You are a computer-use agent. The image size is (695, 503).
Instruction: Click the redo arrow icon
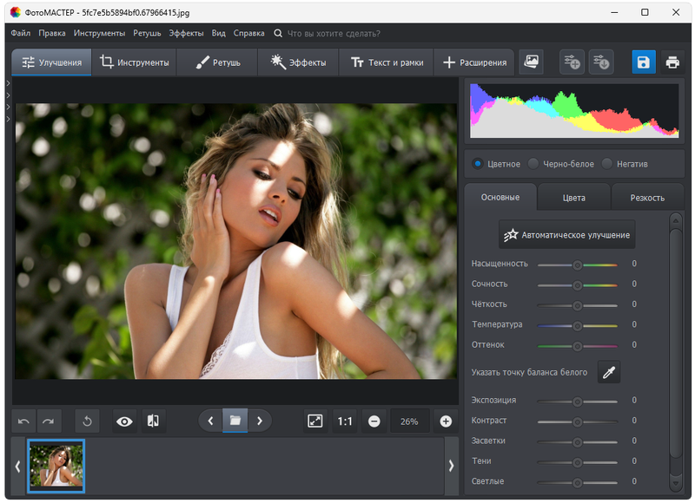pyautogui.click(x=49, y=421)
